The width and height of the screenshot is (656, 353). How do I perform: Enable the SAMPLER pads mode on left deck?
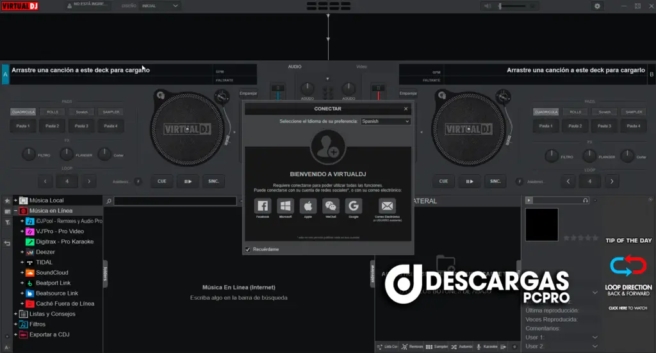pos(110,112)
